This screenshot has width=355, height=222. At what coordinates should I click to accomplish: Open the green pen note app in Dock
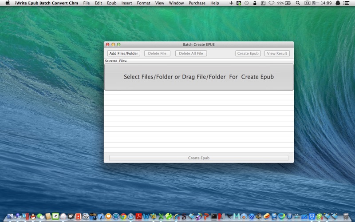click(x=55, y=216)
